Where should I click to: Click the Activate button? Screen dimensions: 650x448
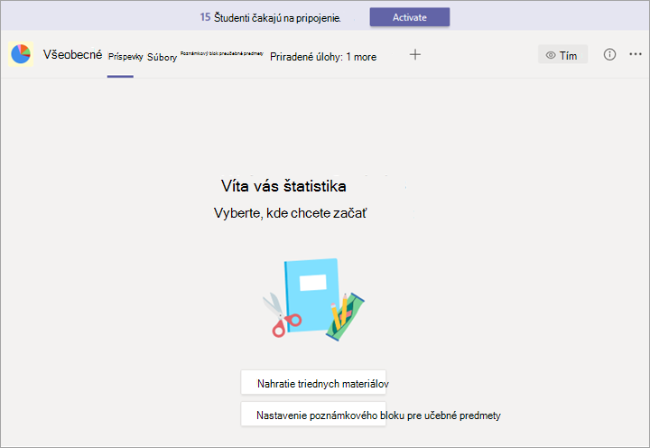(410, 17)
